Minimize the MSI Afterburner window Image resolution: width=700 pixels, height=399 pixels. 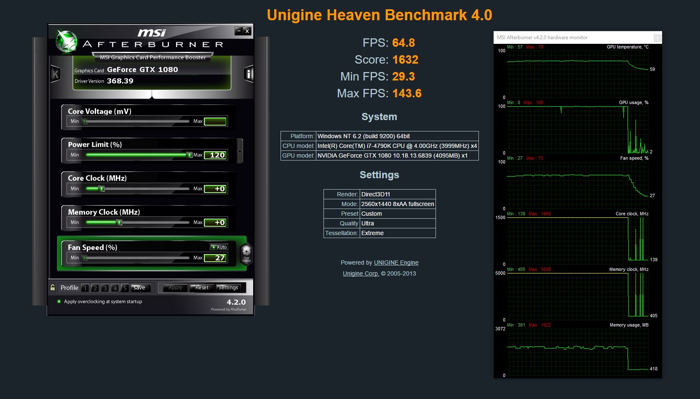coord(239,31)
